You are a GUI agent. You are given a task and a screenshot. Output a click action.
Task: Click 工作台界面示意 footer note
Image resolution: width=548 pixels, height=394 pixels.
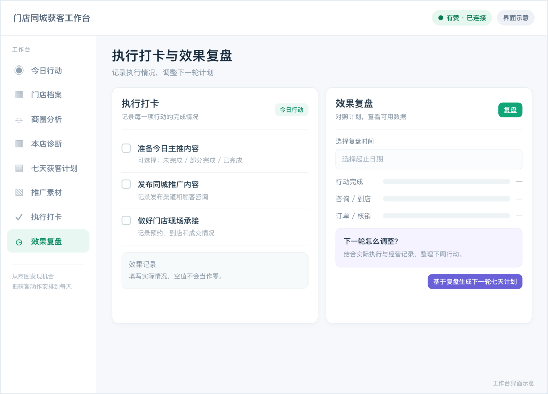pos(513,383)
